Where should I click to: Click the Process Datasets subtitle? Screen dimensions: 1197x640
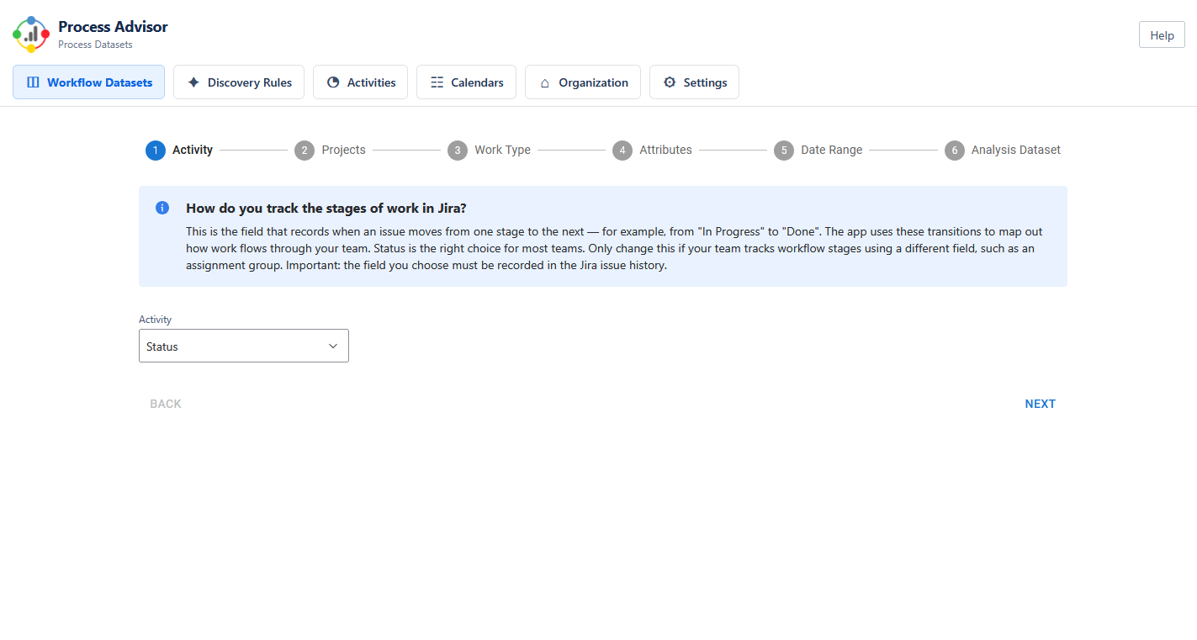point(95,45)
